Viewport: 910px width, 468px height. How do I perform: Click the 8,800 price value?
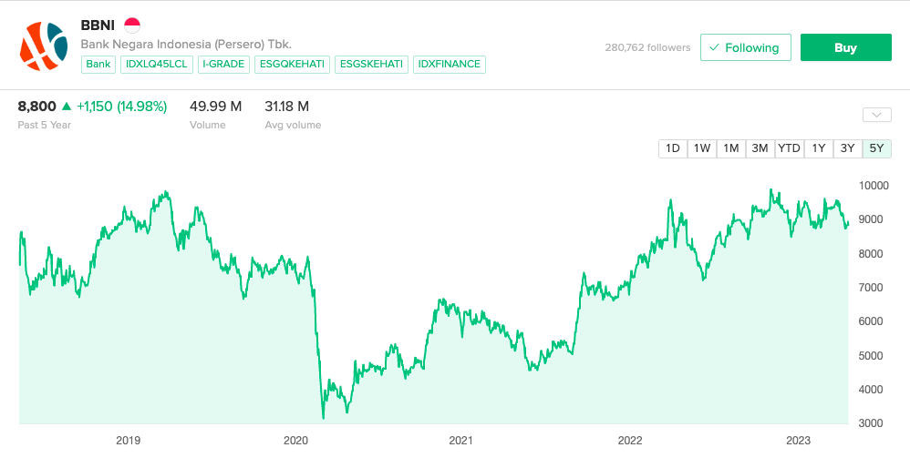point(37,107)
